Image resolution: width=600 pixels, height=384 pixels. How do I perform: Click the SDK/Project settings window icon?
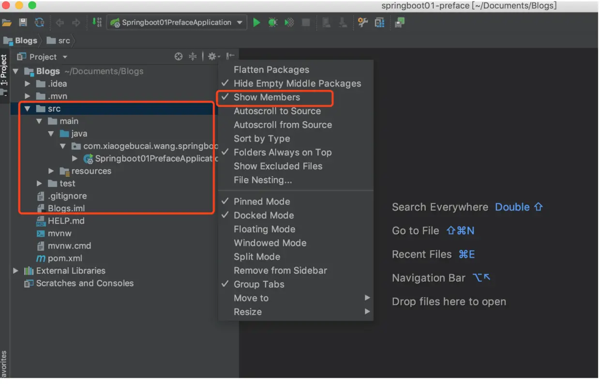[x=380, y=22]
